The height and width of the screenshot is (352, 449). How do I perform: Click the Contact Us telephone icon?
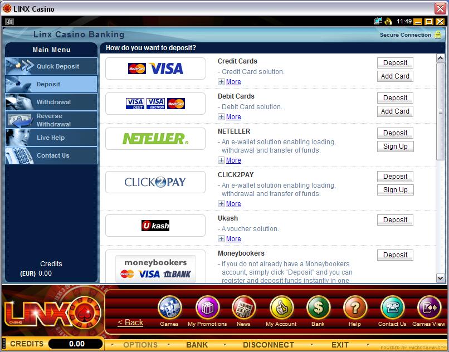[x=392, y=307]
